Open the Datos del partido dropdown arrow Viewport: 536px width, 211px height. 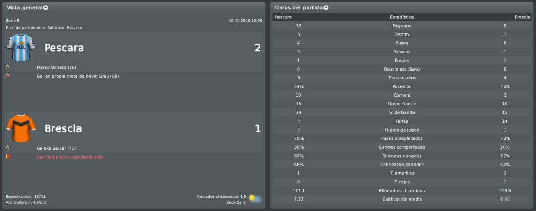coord(326,8)
